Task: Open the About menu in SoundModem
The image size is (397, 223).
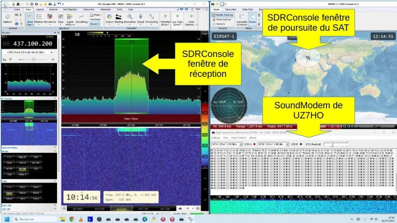Action: tap(253, 138)
